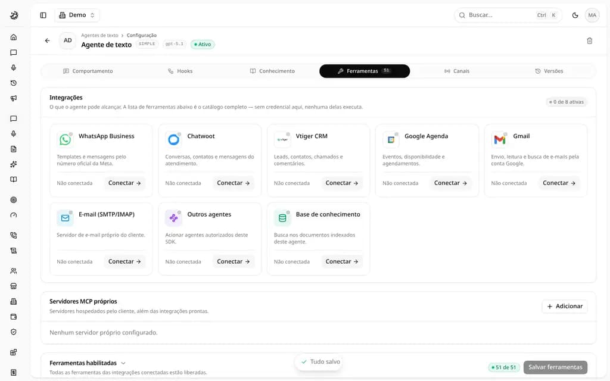The height and width of the screenshot is (381, 610).
Task: Click the 'gpt-5.1' model tag
Action: tap(175, 44)
